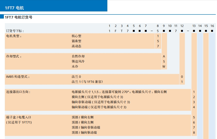Click the '端子盒 / 电缆入口' label
The height and width of the screenshot is (139, 217).
[x=19, y=117]
